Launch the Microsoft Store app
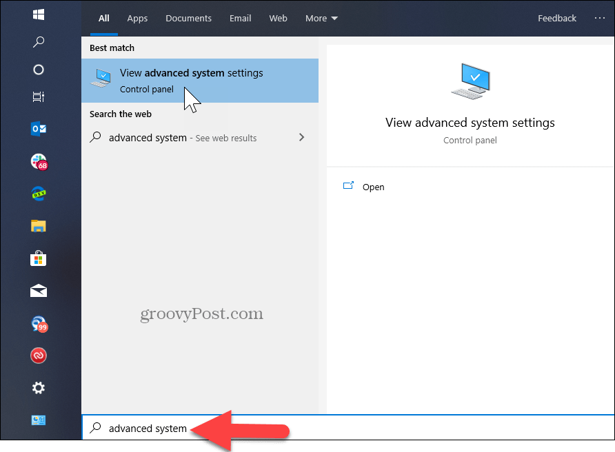615x452 pixels. [x=39, y=258]
